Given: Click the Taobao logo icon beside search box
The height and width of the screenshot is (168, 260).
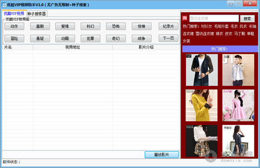Looking at the screenshot, I should (x=185, y=18).
